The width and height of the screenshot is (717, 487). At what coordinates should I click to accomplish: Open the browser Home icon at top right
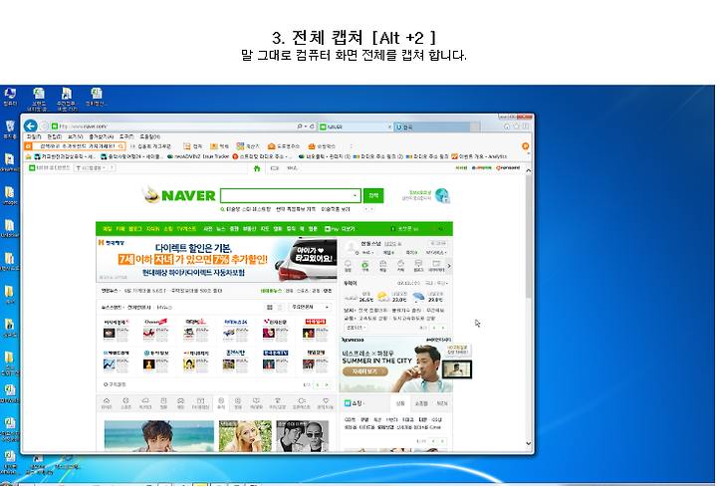507,126
